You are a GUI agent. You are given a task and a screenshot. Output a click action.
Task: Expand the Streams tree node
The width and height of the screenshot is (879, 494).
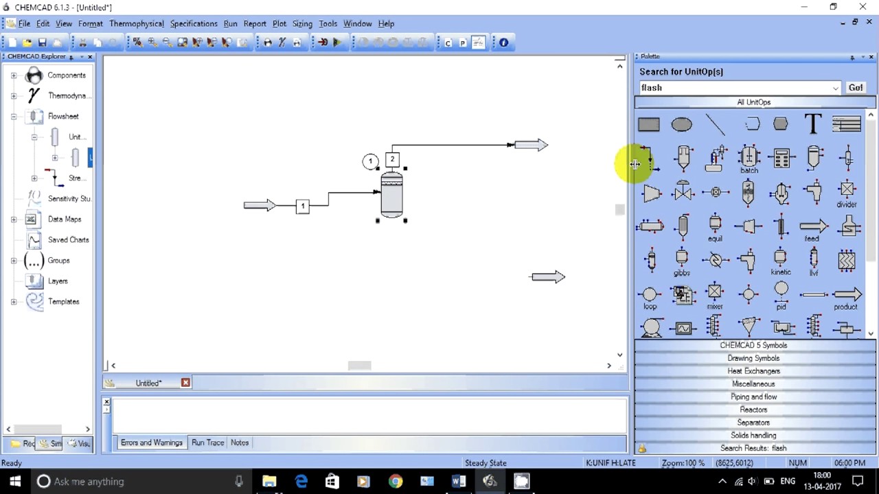pos(34,178)
